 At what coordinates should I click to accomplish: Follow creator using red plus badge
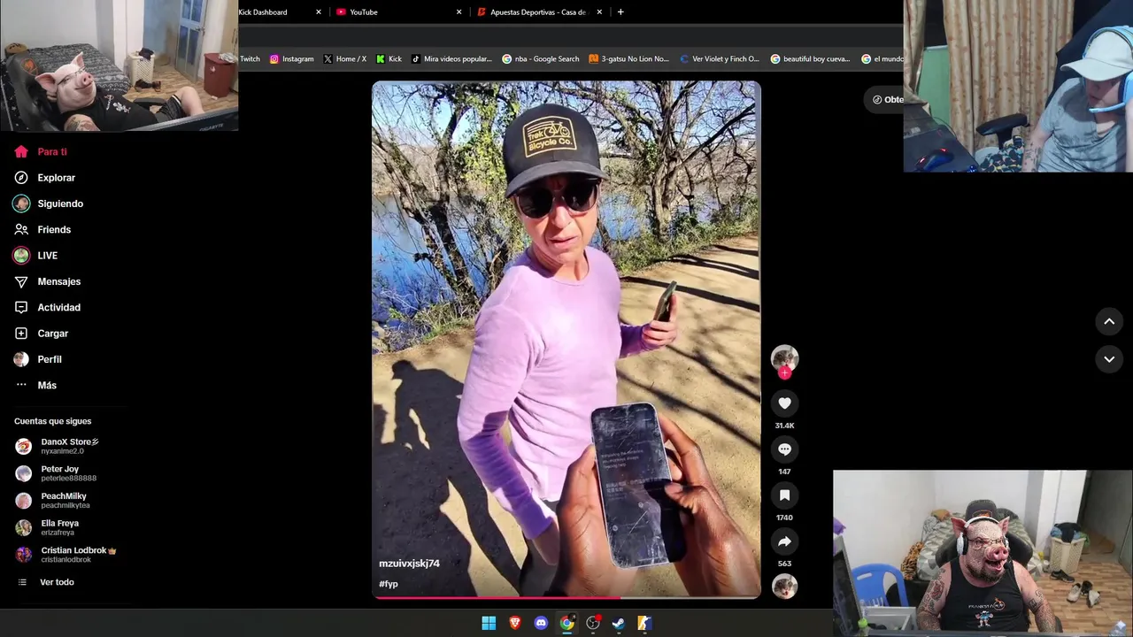pos(784,372)
